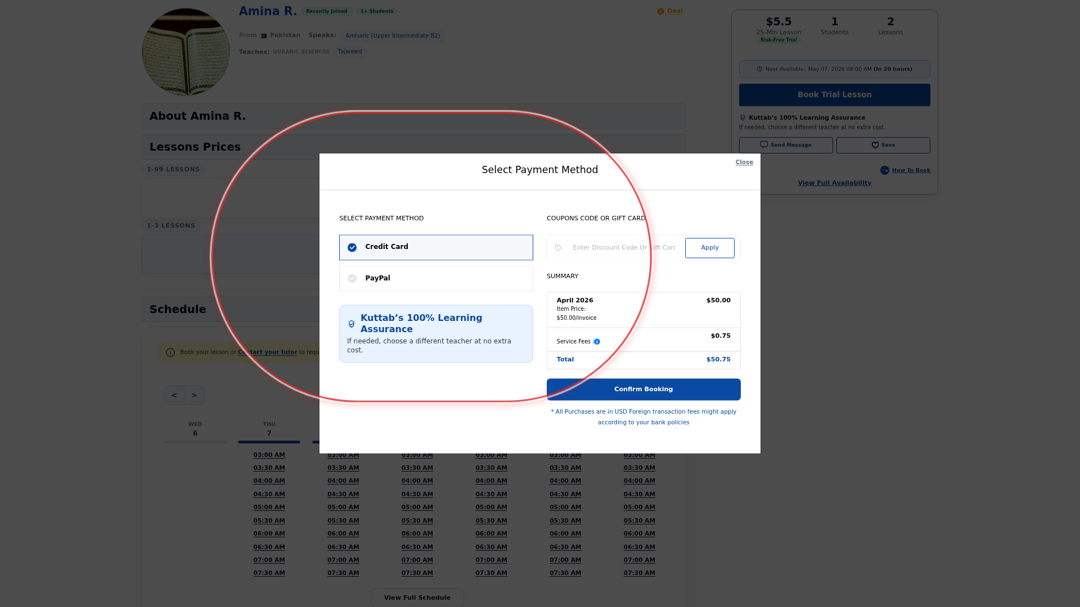Book a trial lesson
1080x607 pixels.
pyautogui.click(x=835, y=95)
